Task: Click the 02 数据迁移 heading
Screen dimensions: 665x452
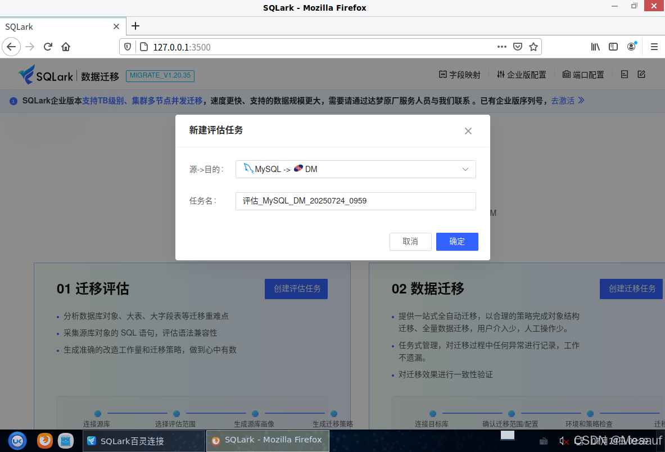Action: 428,289
